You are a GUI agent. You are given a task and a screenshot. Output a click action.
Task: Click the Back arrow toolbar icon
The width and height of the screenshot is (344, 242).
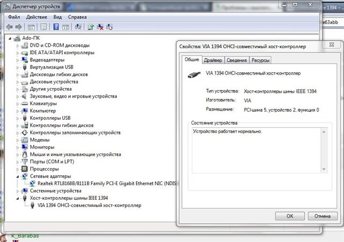pyautogui.click(x=9, y=26)
